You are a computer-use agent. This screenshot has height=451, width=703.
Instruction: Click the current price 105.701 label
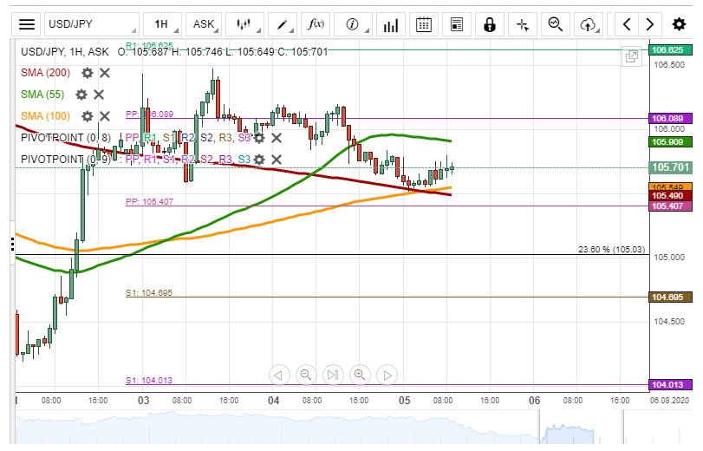(x=670, y=167)
